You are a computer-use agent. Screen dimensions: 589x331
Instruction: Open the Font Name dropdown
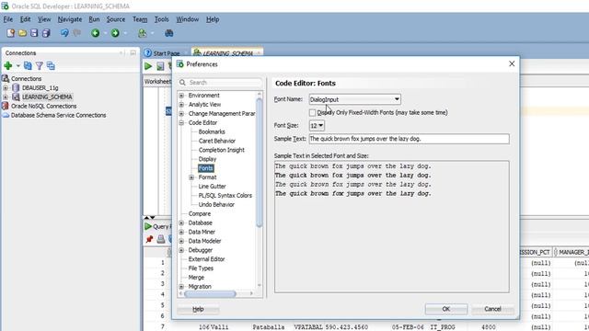pos(397,99)
